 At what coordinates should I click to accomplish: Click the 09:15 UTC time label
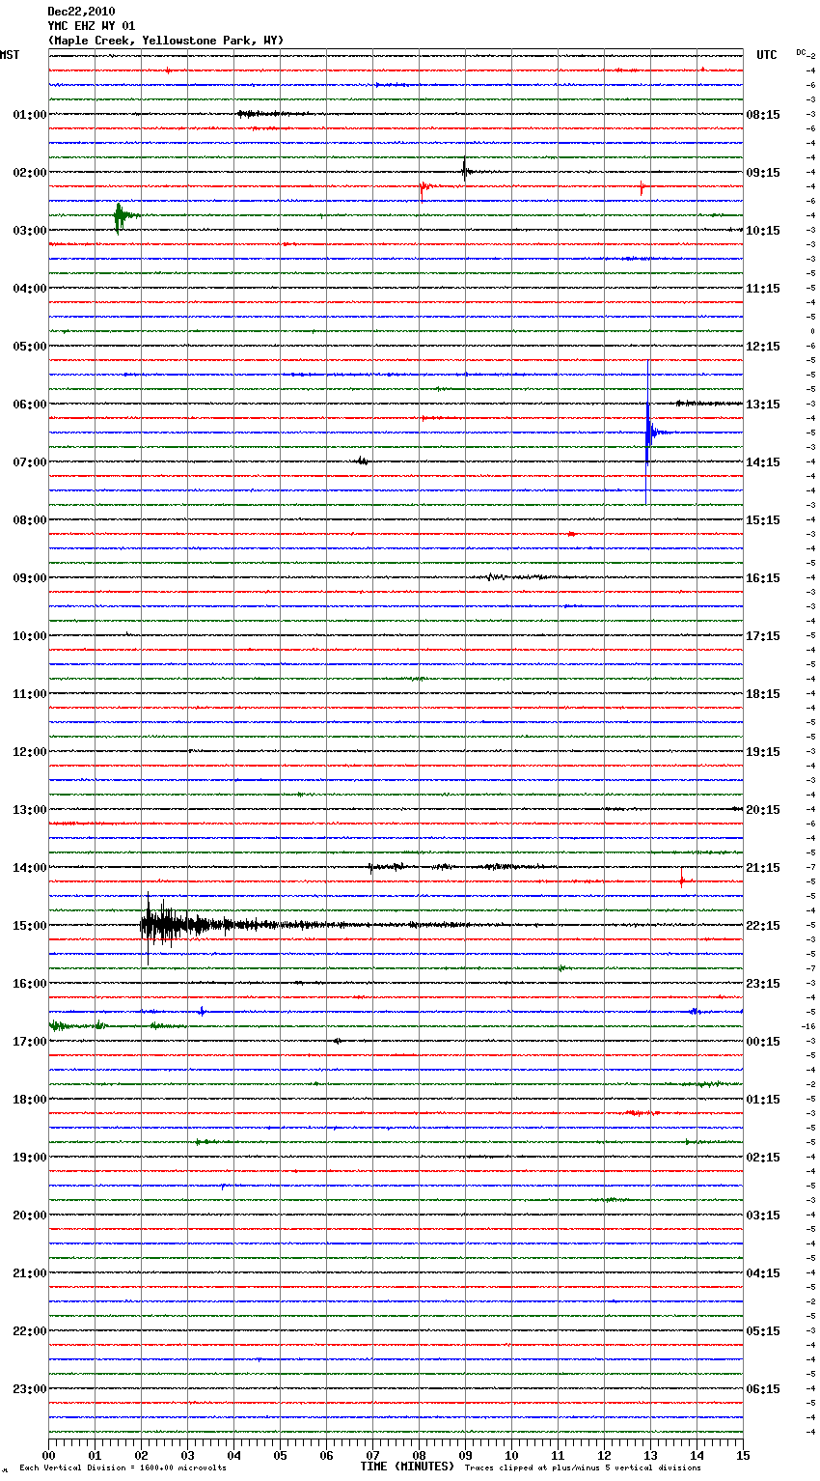[763, 173]
